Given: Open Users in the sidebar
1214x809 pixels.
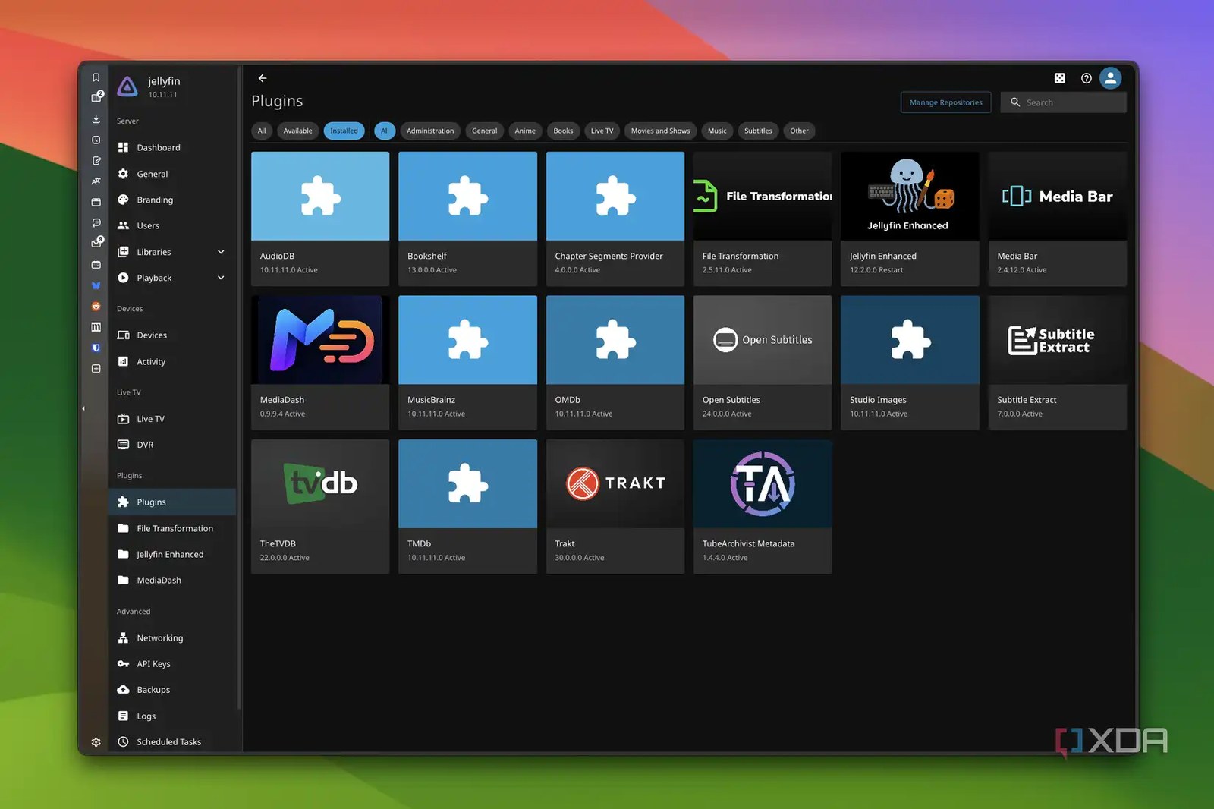Looking at the screenshot, I should point(172,225).
